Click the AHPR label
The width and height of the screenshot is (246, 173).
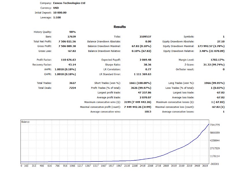coord(48,69)
